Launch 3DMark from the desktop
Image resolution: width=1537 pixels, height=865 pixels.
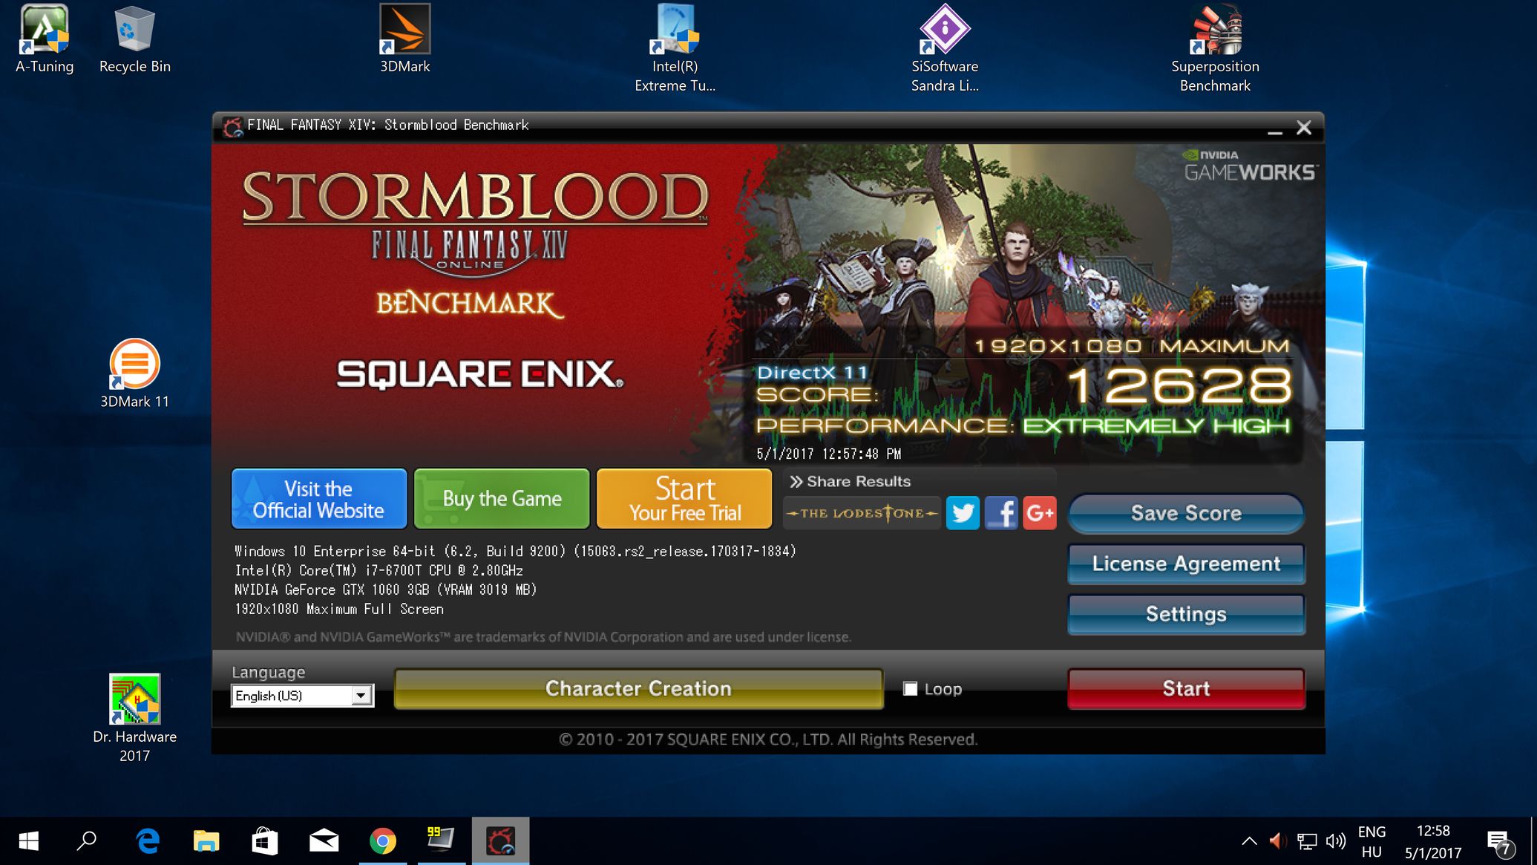coord(404,39)
